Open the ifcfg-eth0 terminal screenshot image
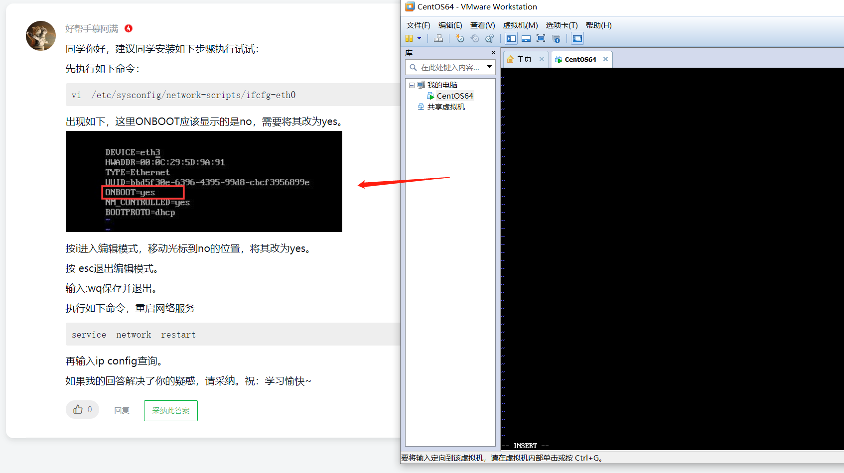 (204, 182)
